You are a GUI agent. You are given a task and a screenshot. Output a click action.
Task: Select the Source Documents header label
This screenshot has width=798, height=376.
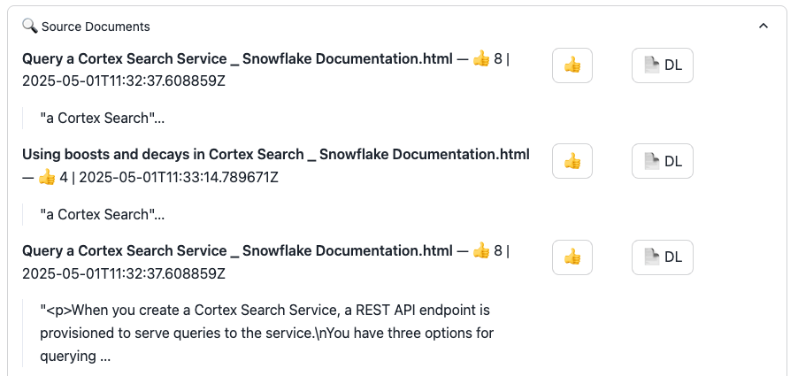(x=96, y=27)
